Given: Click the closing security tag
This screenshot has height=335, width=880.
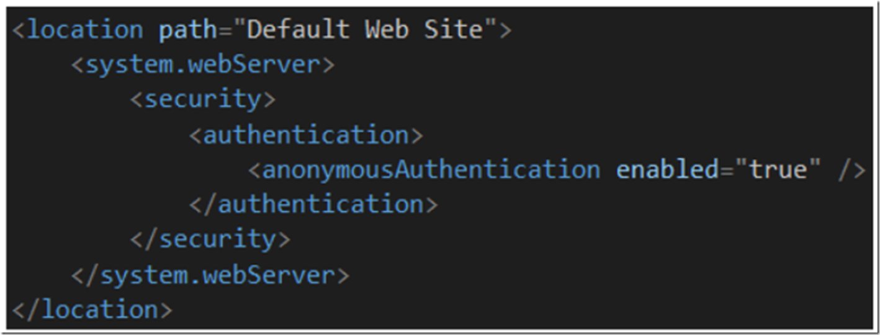Looking at the screenshot, I should coord(210,239).
